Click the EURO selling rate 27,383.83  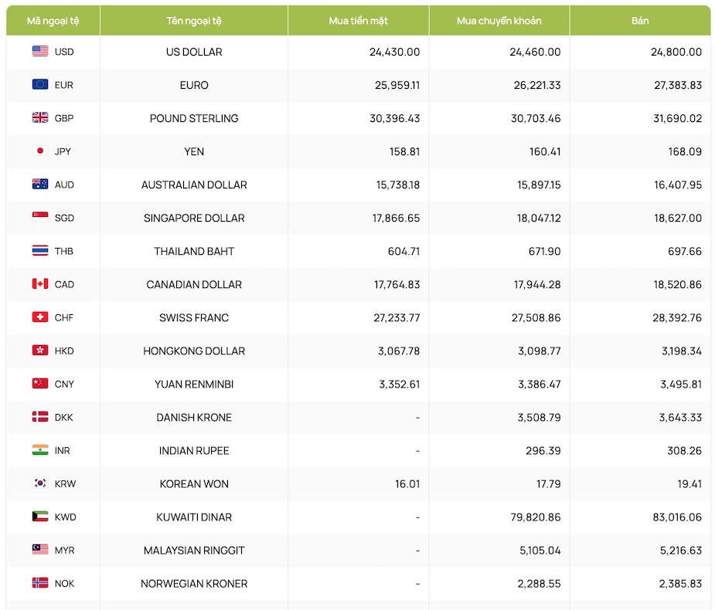point(678,85)
